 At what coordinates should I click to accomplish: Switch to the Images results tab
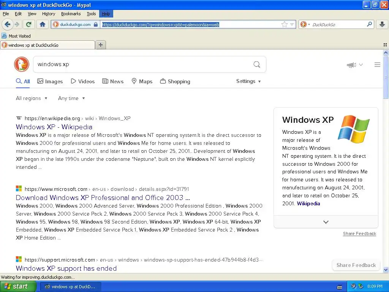pyautogui.click(x=50, y=81)
